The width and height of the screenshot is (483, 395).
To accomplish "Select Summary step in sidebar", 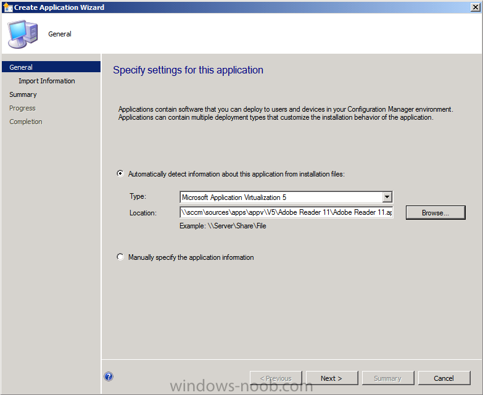I will coord(23,94).
